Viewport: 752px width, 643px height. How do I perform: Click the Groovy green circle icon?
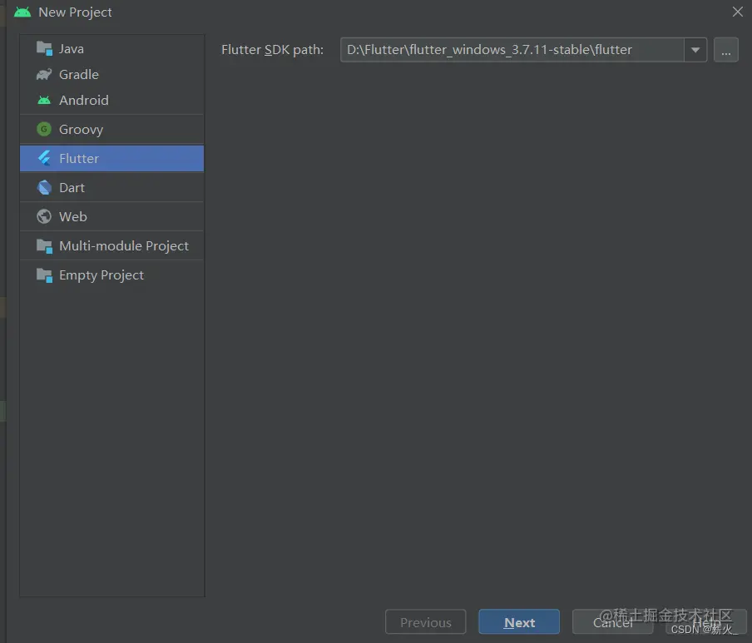point(44,129)
